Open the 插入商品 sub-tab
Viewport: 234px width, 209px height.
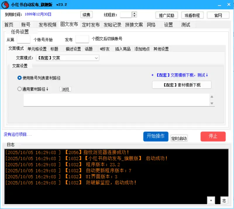(x=123, y=49)
